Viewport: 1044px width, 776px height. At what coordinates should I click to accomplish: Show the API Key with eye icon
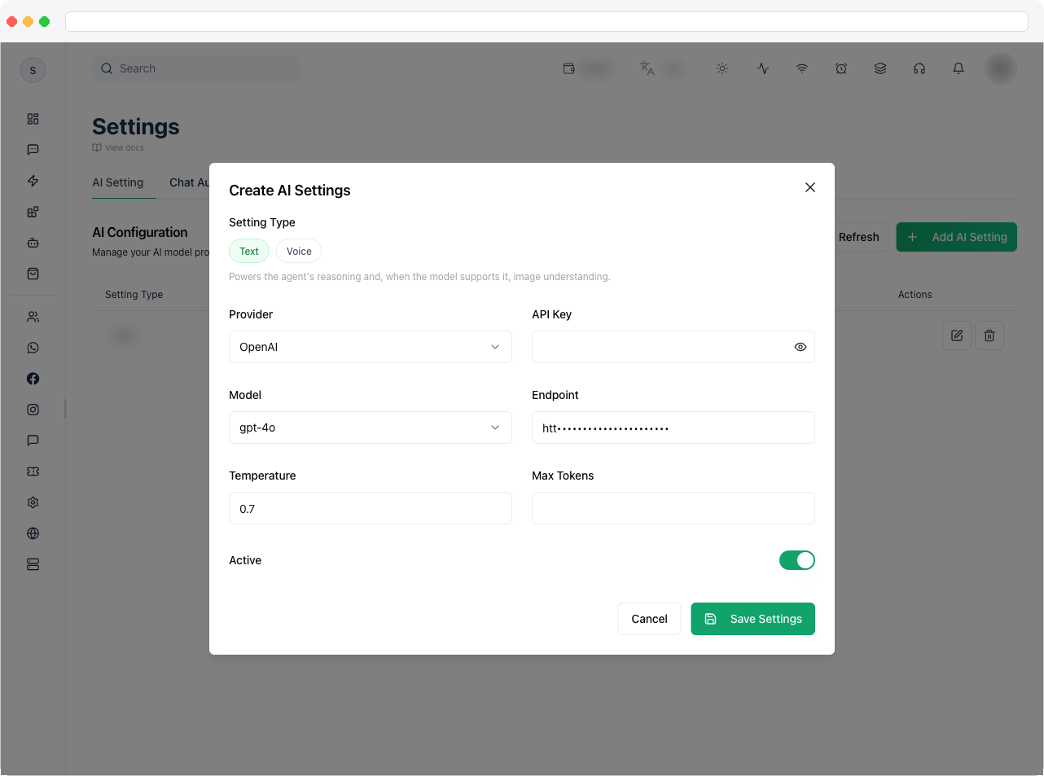coord(801,347)
